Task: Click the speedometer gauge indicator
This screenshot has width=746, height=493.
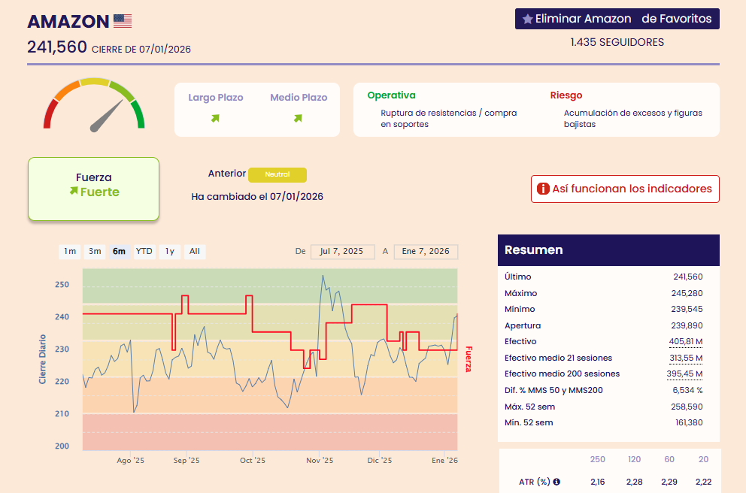Action: pos(94,105)
